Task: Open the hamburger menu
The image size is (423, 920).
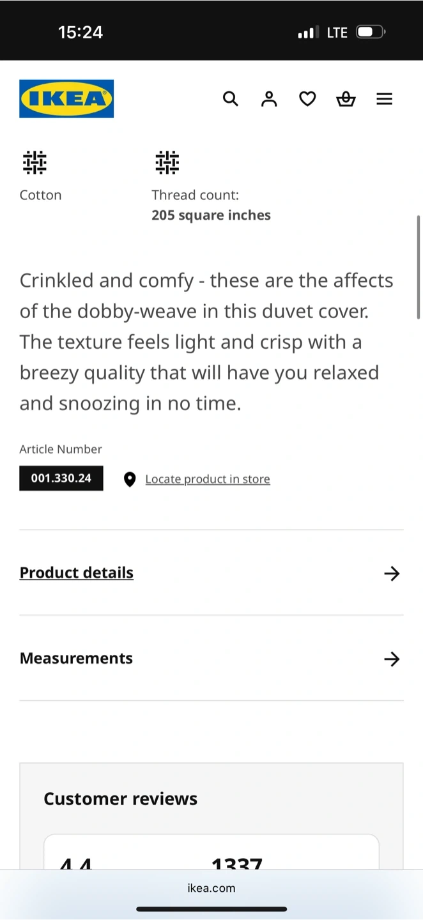Action: (384, 99)
